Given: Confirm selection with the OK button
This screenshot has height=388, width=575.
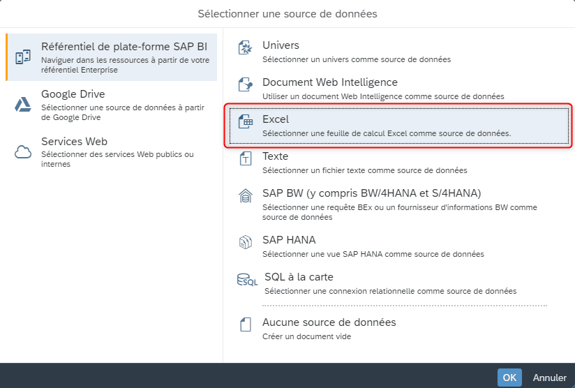Looking at the screenshot, I should pyautogui.click(x=509, y=378).
